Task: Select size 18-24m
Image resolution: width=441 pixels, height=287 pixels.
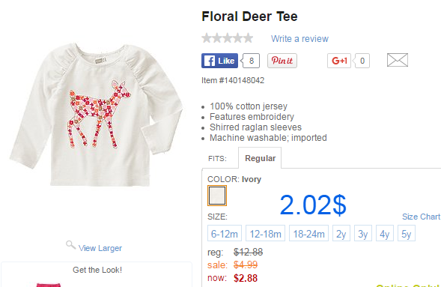Action: coord(308,233)
